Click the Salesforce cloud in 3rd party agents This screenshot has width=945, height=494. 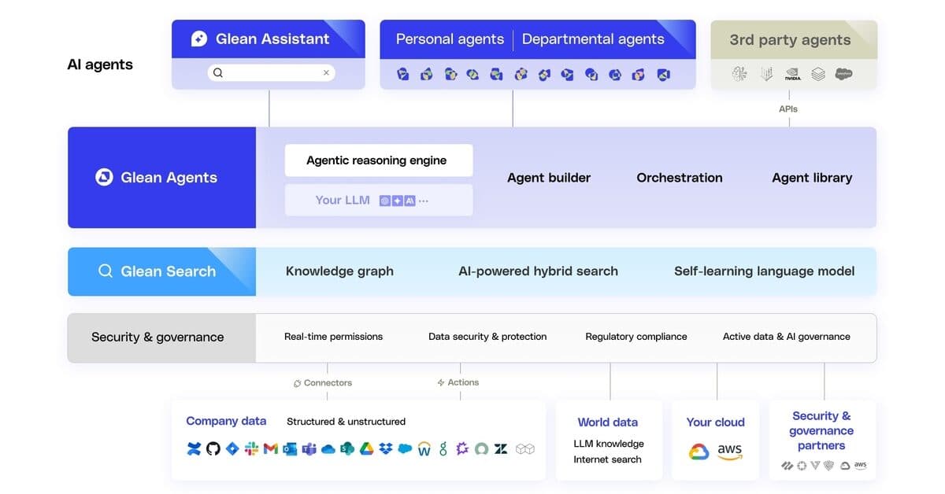843,74
